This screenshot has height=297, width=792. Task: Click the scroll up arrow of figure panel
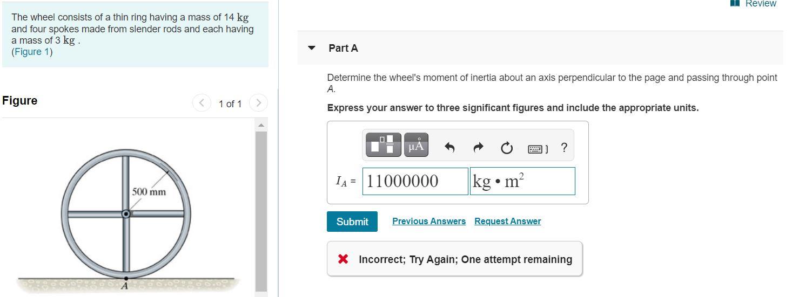(x=261, y=126)
